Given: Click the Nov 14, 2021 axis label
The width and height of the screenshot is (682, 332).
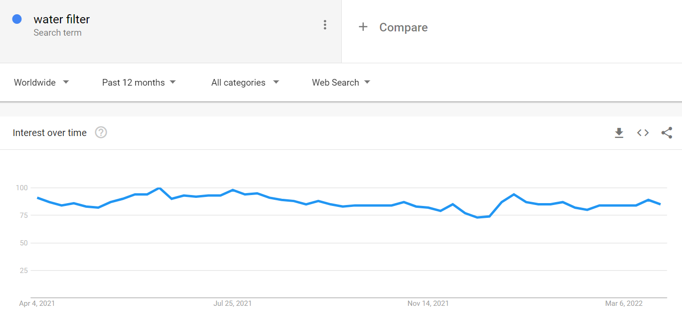Looking at the screenshot, I should [428, 303].
